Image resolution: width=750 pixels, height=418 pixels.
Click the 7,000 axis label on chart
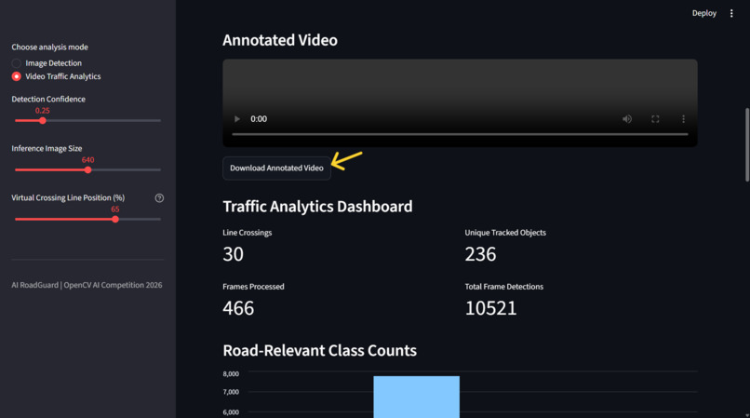(x=231, y=392)
